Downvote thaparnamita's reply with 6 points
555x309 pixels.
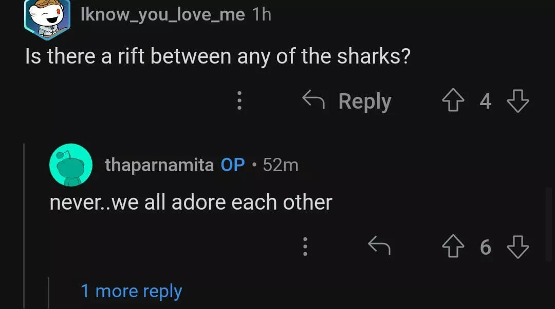[x=517, y=247]
